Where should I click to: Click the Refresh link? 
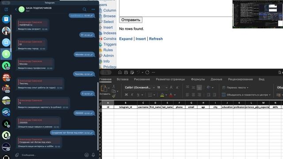(x=156, y=39)
